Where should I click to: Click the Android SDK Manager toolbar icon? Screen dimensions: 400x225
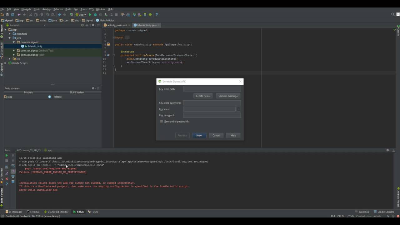145,14
